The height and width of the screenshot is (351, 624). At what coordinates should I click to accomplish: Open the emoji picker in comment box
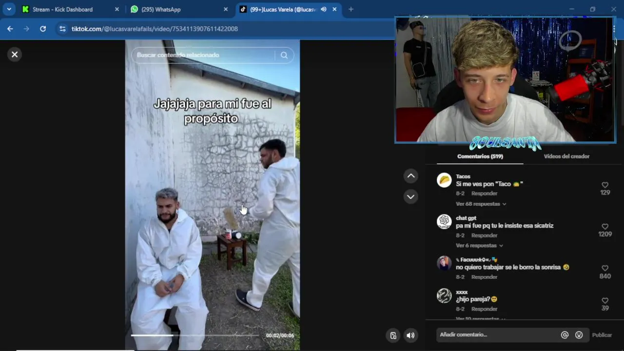coord(579,335)
